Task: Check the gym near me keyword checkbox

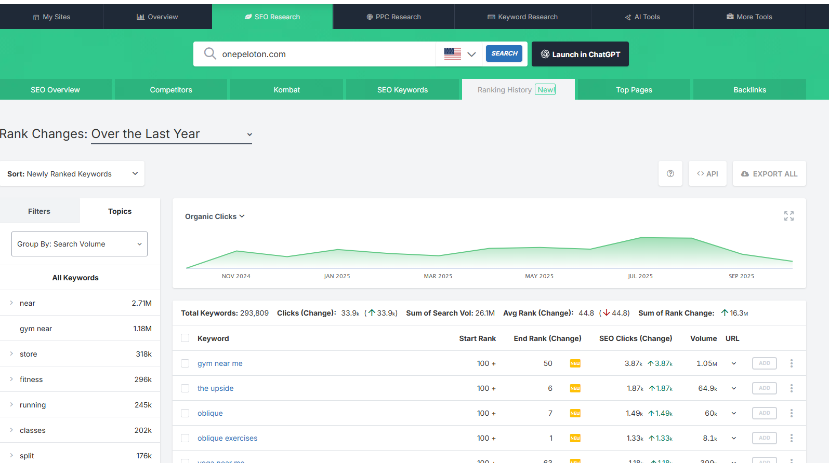Action: (x=185, y=363)
